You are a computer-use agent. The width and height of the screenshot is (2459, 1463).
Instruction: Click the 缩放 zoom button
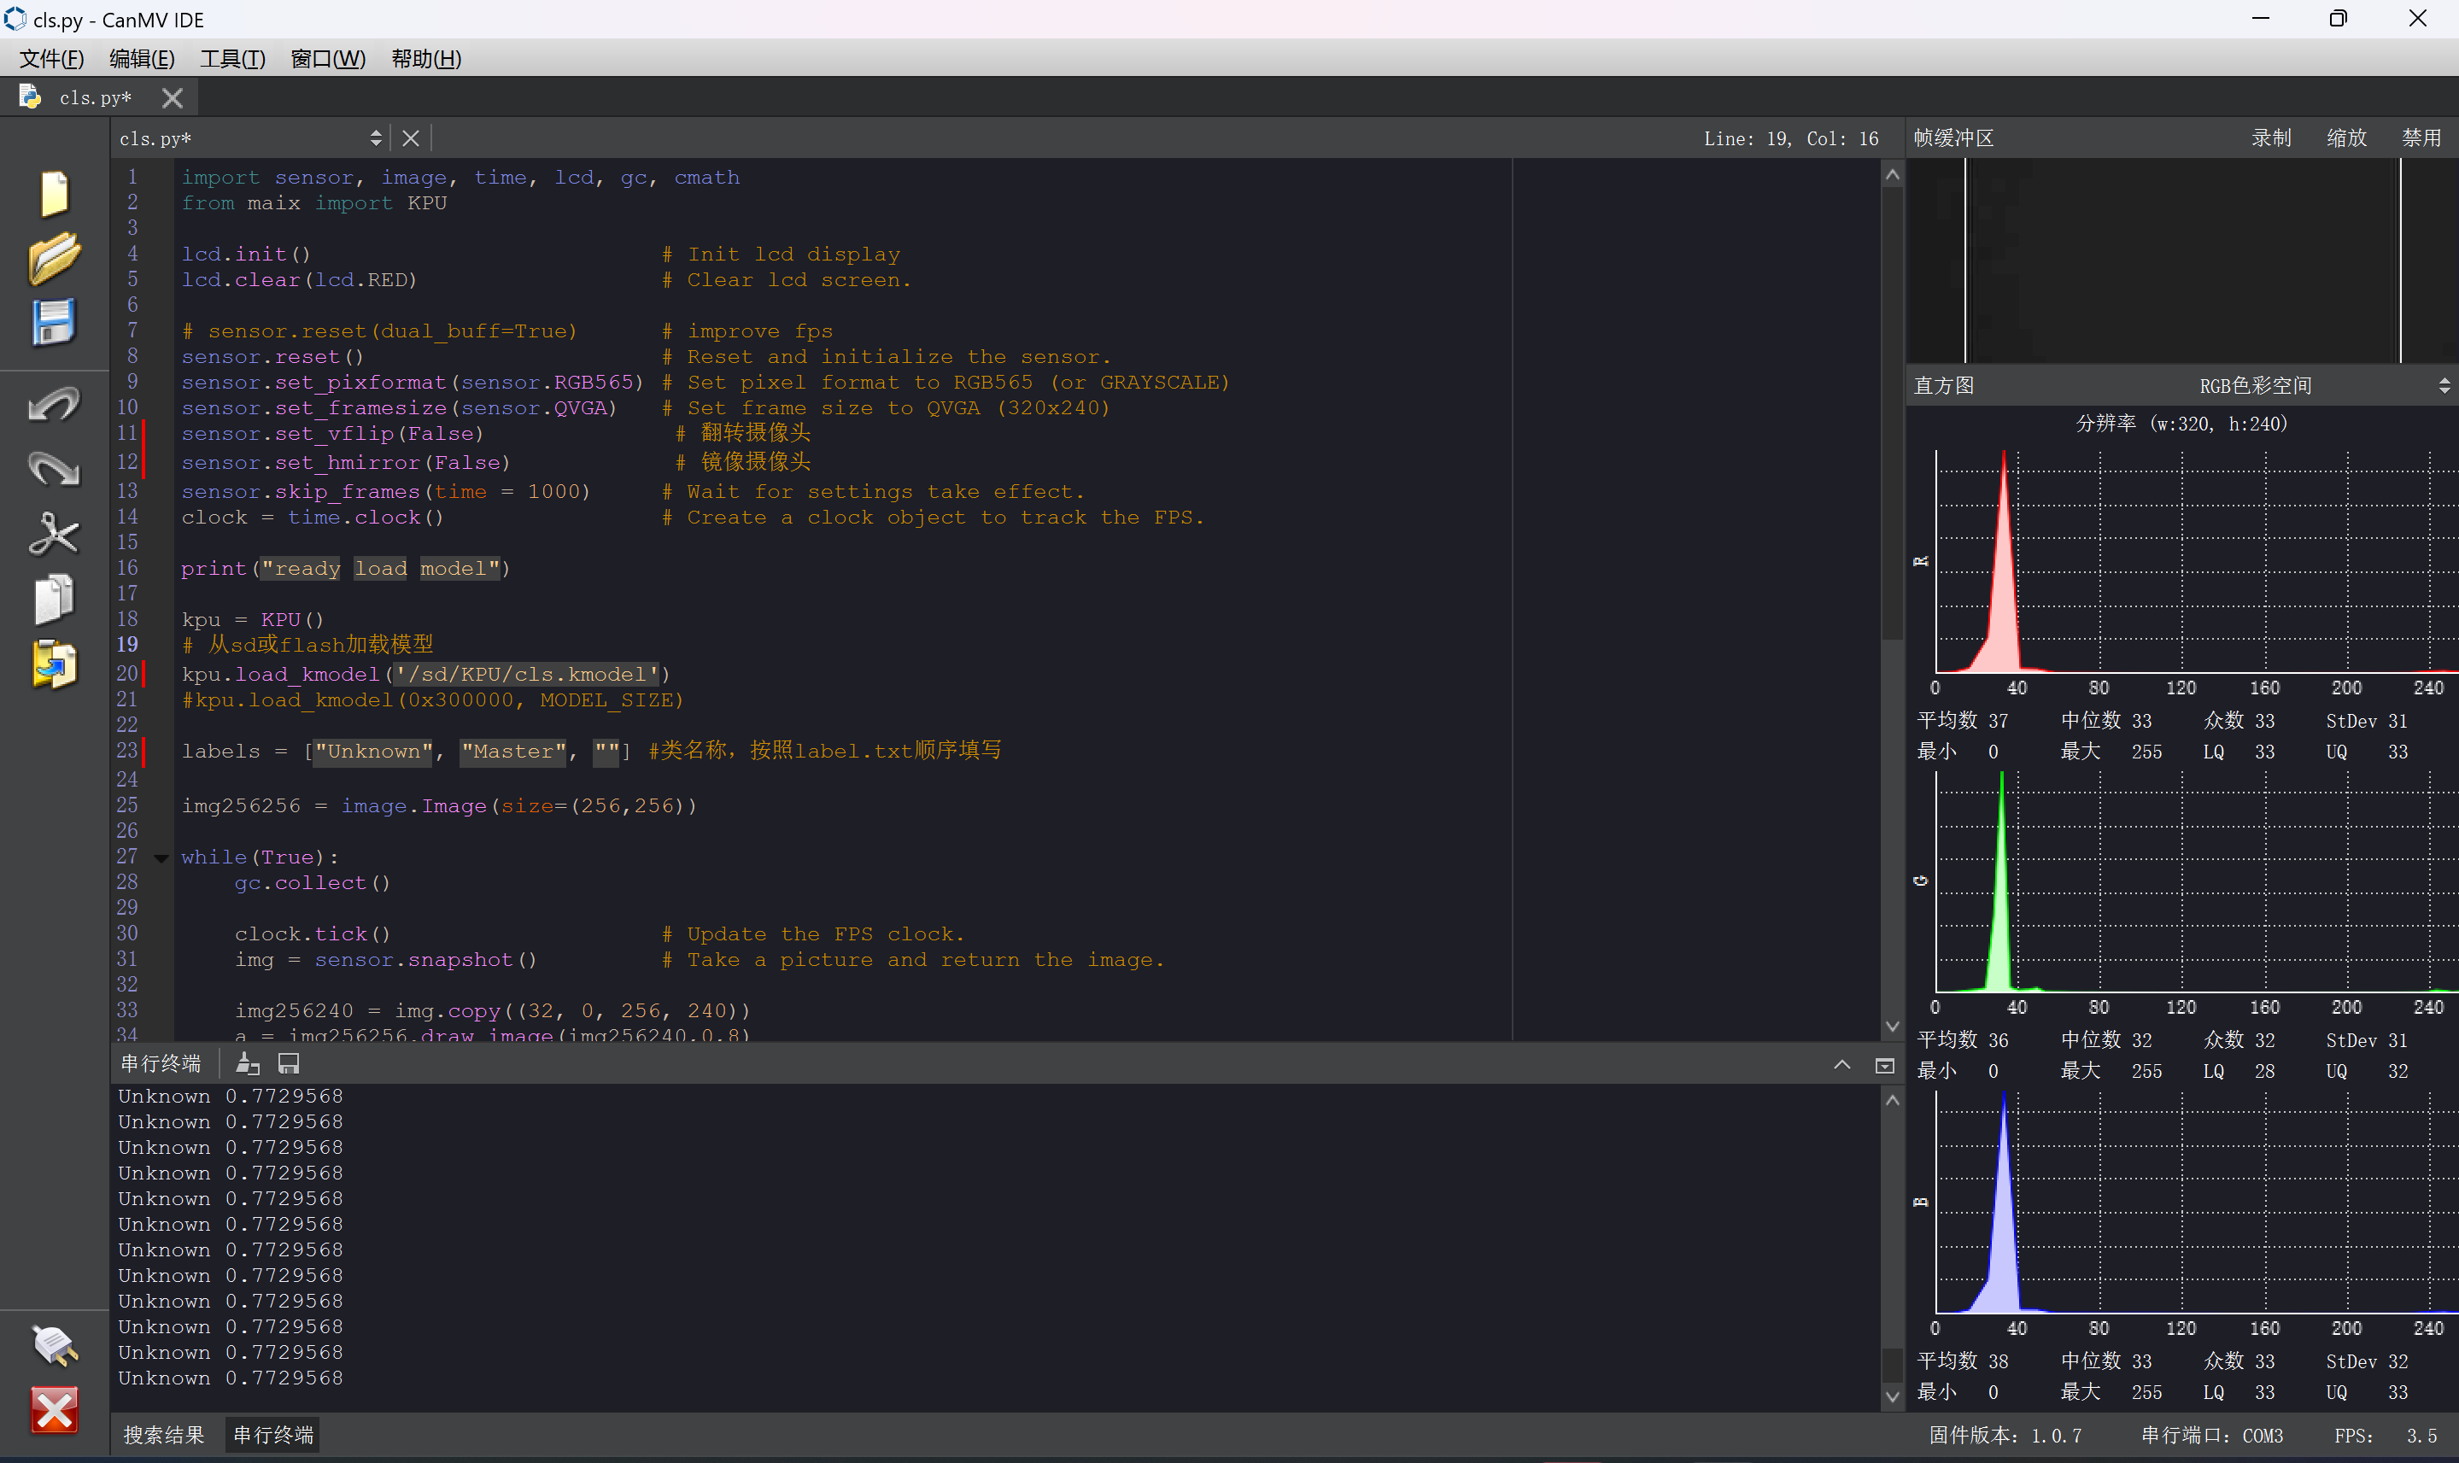[2345, 138]
